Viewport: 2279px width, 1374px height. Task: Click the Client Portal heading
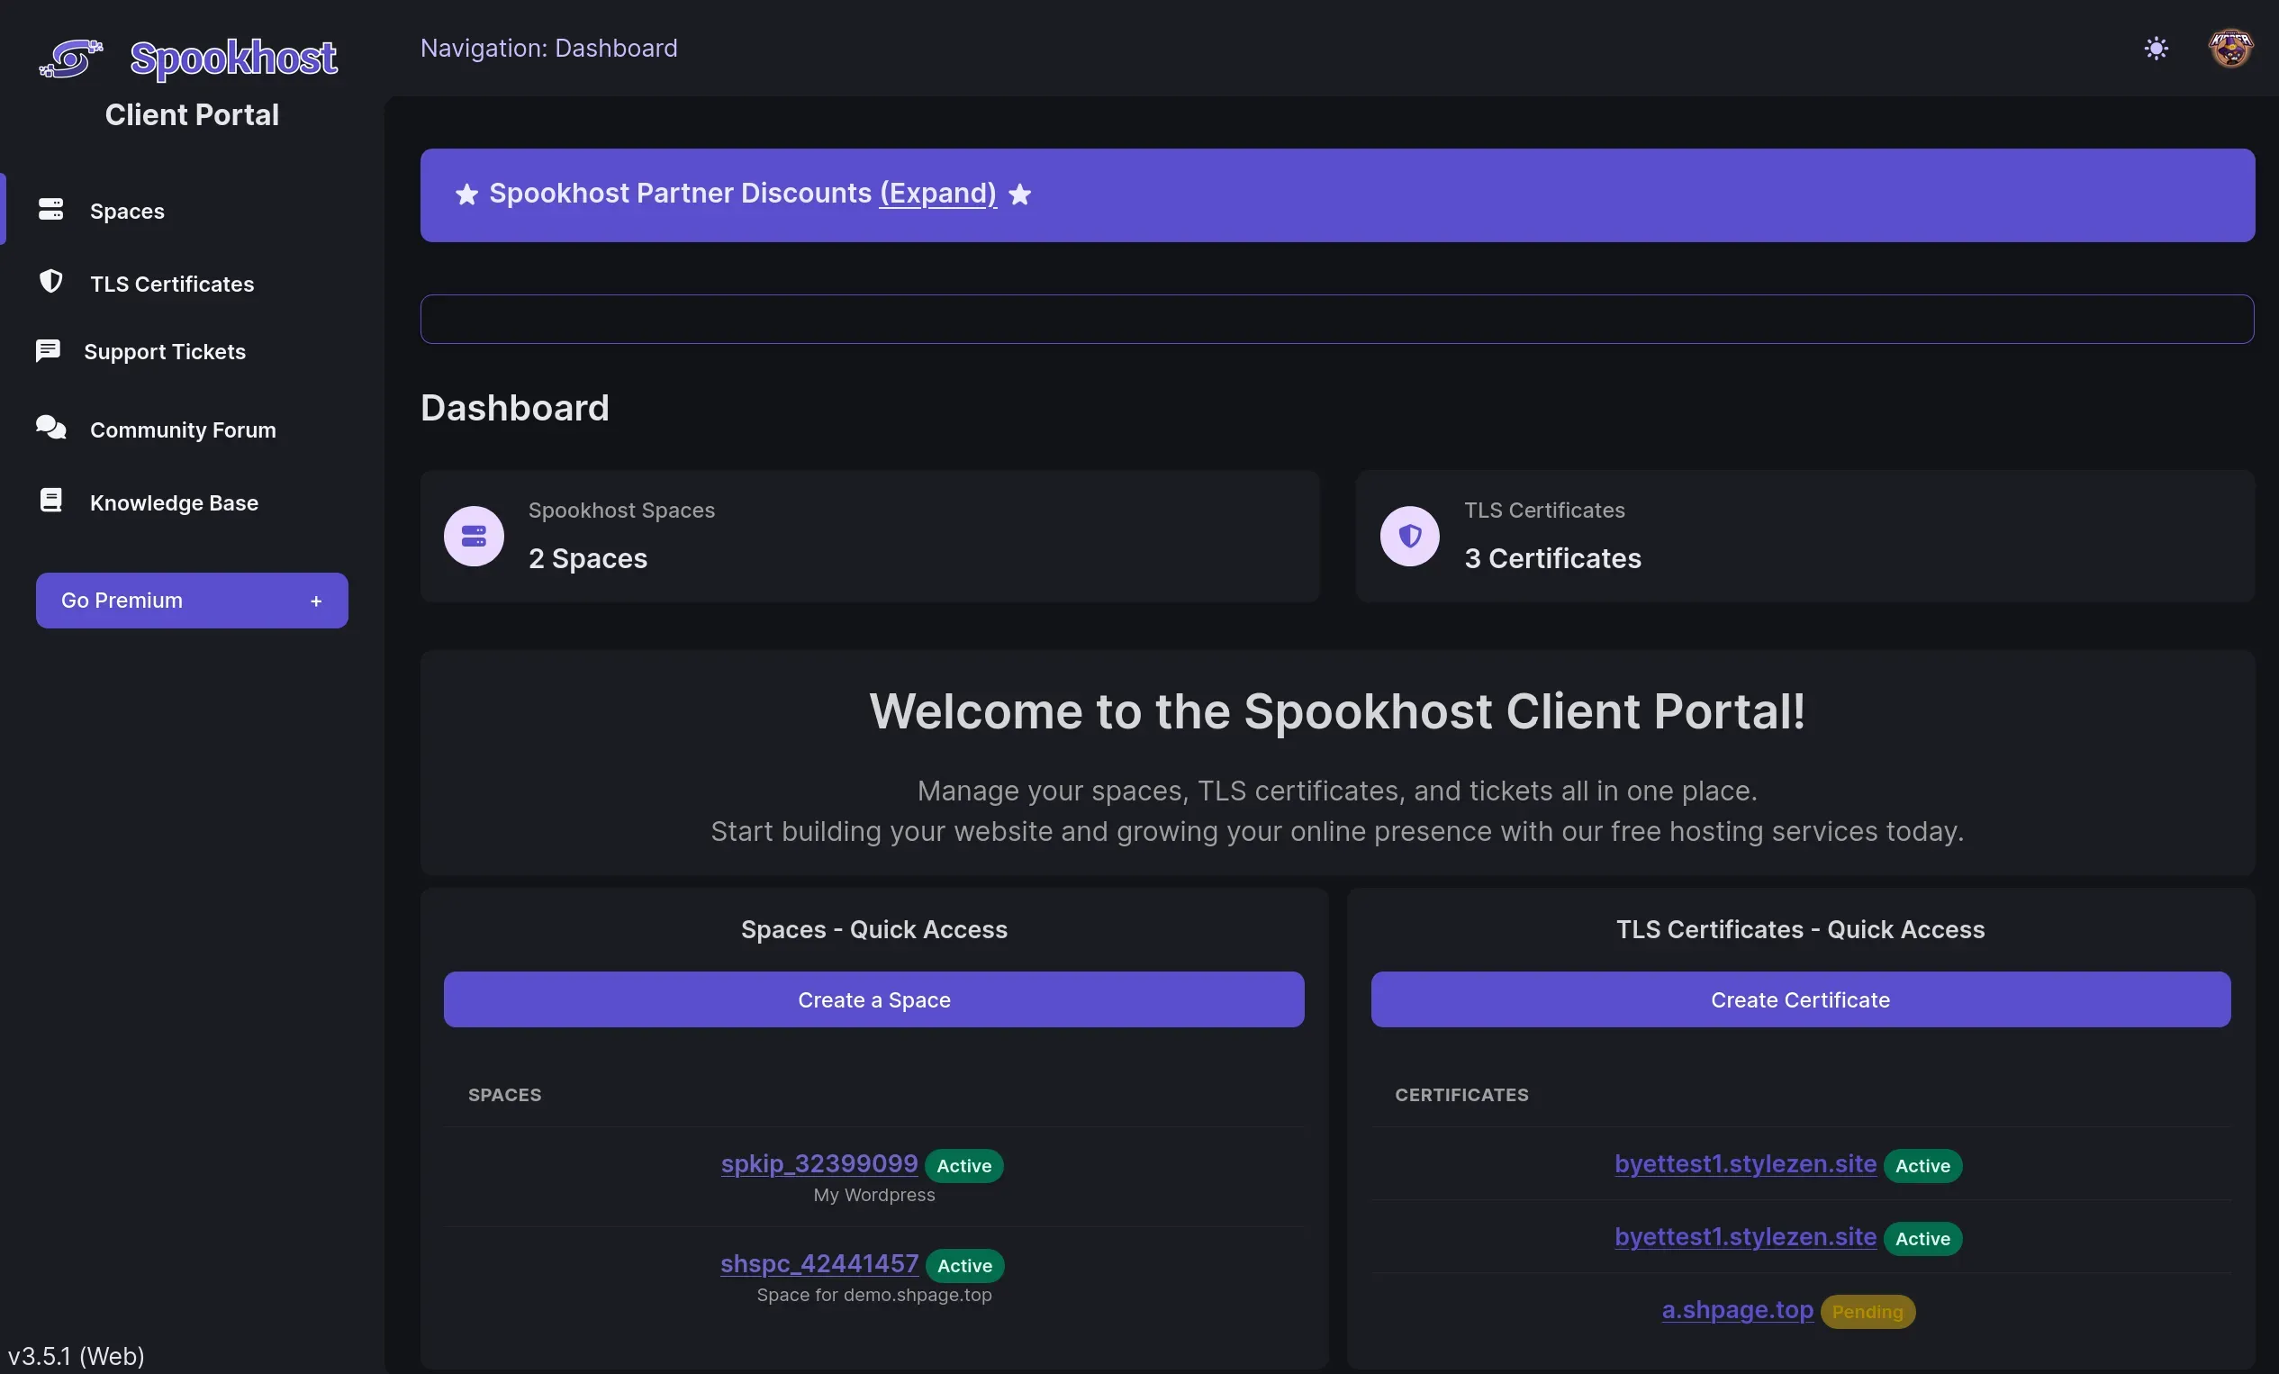192,114
